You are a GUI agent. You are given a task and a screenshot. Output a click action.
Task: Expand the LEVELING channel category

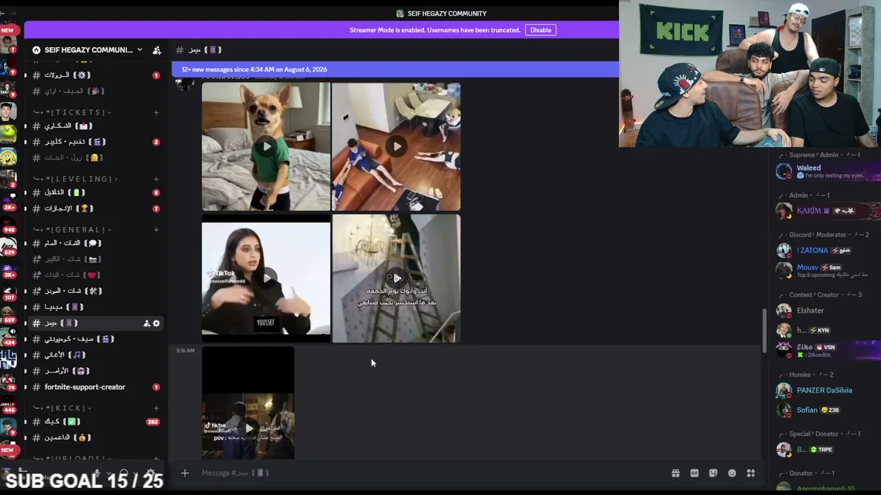point(75,179)
